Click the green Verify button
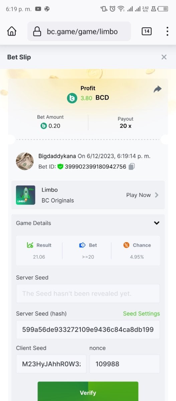Image resolution: width=176 pixels, height=401 pixels. coord(88,391)
